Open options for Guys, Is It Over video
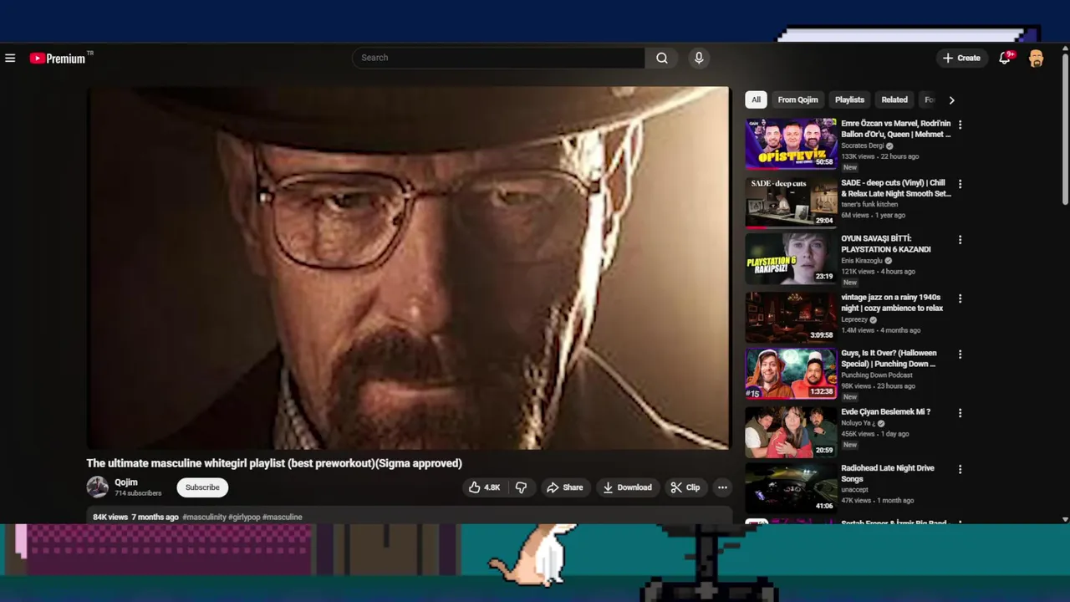Viewport: 1070px width, 602px height. 960,355
